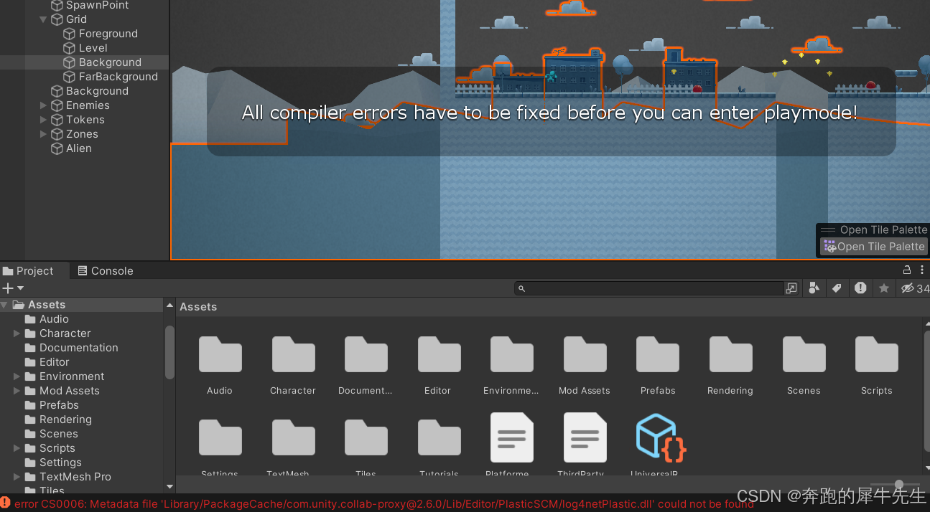Toggle hidden packages visibility eye icon
This screenshot has height=512, width=930.
click(908, 288)
